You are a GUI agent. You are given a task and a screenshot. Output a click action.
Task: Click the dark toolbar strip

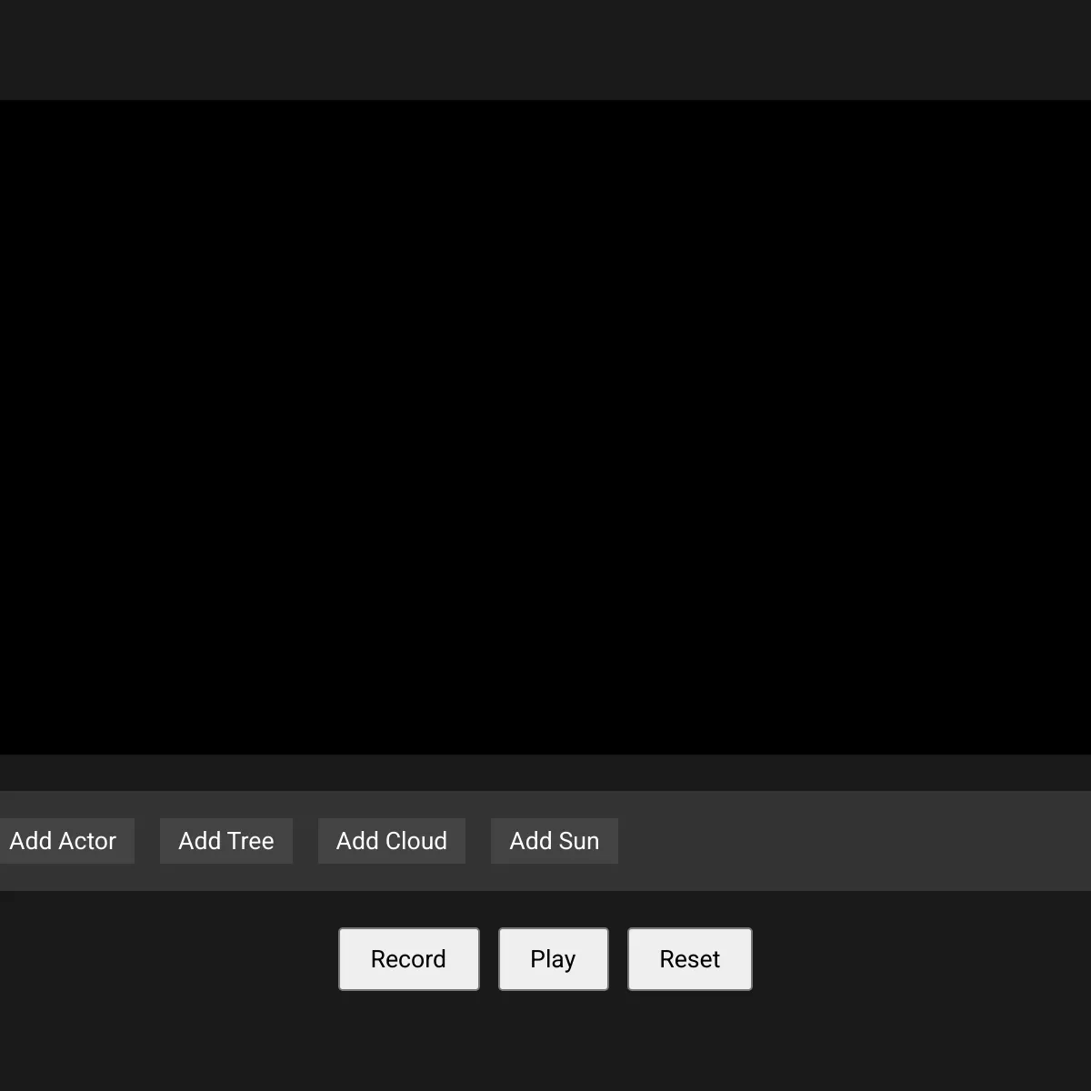coord(818,841)
